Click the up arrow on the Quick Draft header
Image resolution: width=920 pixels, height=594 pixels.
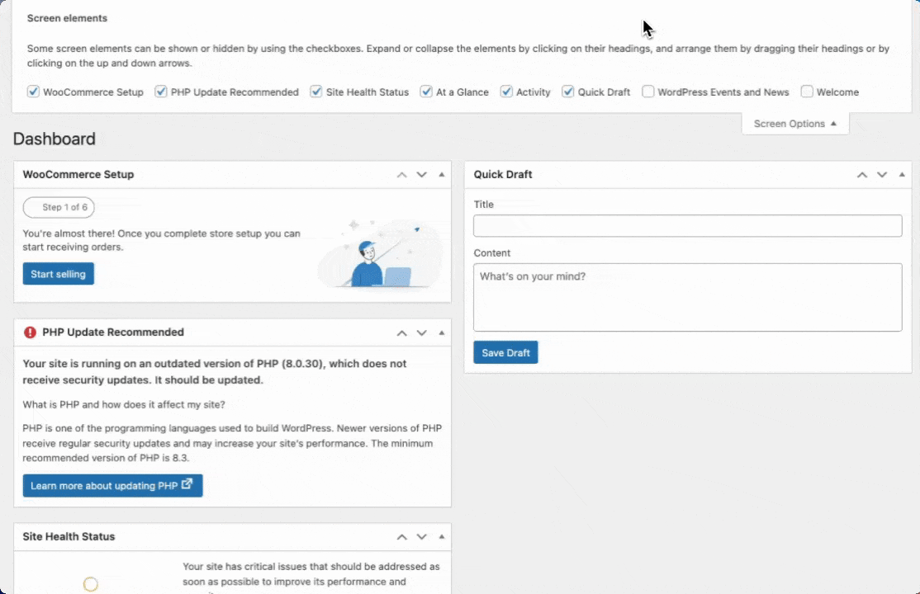(861, 174)
